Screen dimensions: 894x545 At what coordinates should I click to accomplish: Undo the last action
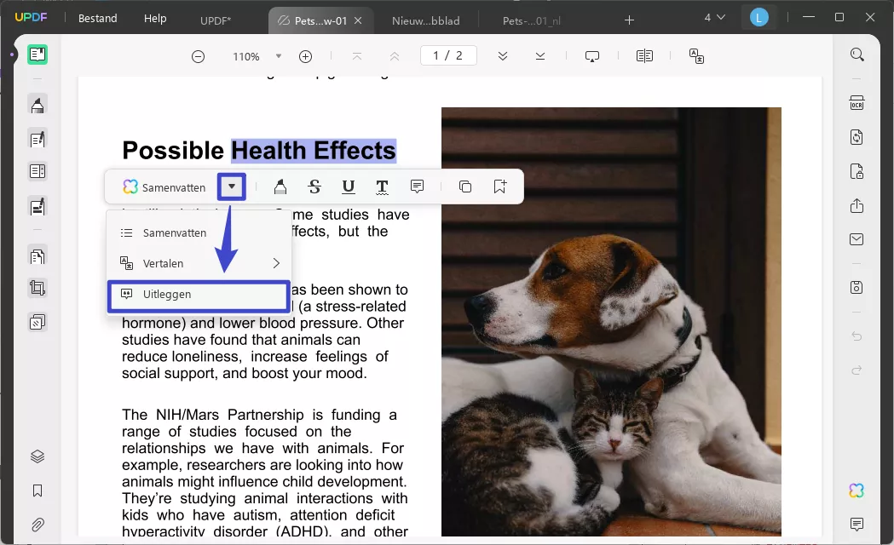(x=857, y=336)
